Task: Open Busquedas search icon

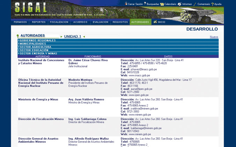Action: click(x=145, y=3)
